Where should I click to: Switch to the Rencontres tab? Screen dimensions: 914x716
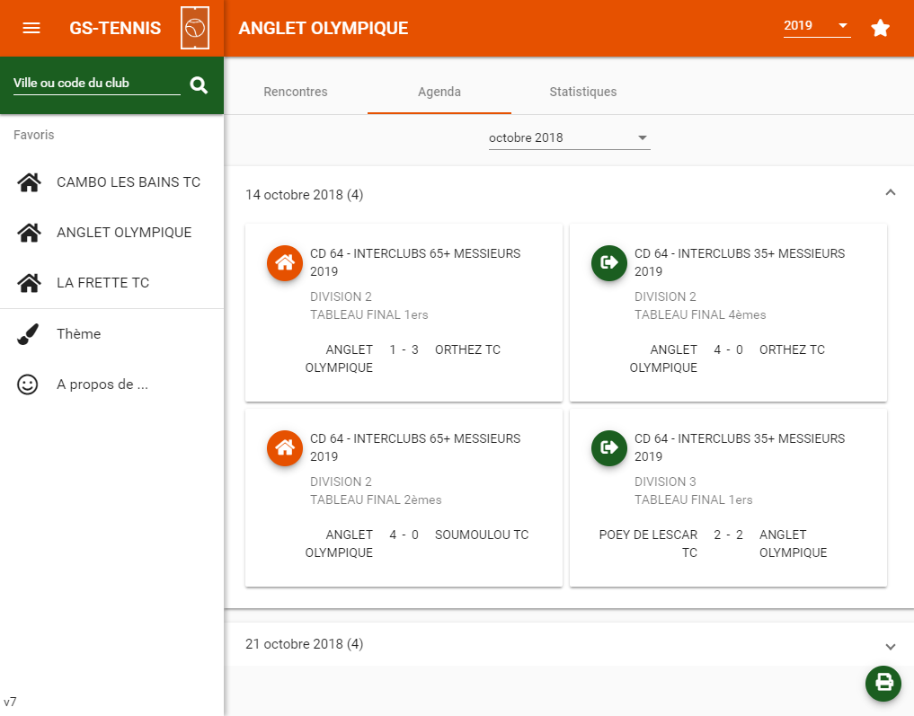[x=296, y=92]
